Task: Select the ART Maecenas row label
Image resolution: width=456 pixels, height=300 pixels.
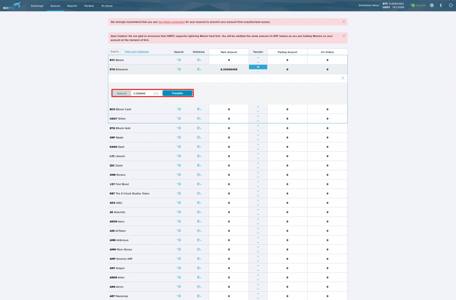Action: pos(118,296)
